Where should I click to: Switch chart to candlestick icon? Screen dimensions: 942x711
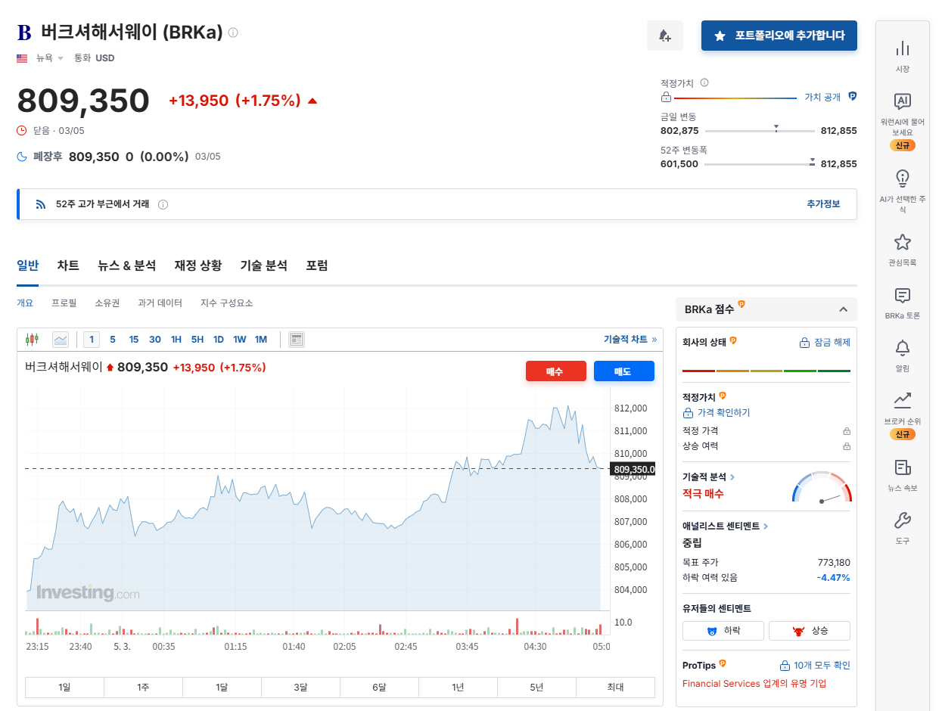[32, 340]
